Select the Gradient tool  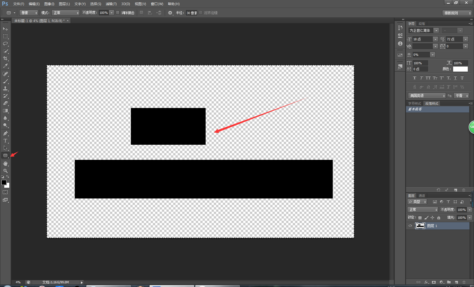[5, 111]
